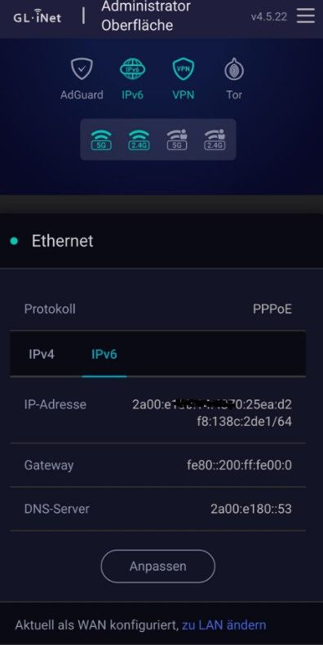
Task: Select the IPv6 tab
Action: click(104, 354)
